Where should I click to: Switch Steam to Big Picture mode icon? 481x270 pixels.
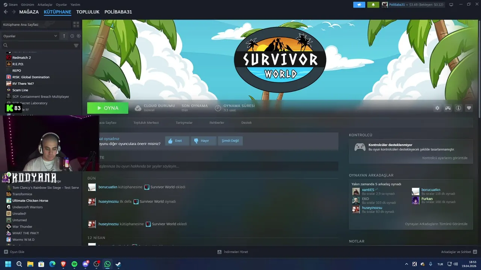(451, 4)
